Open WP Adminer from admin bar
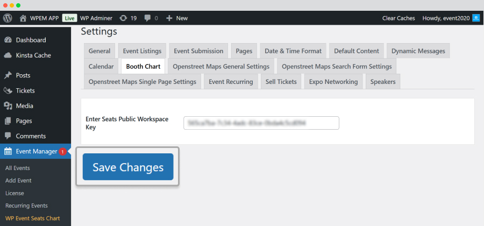The image size is (484, 226). (x=96, y=18)
